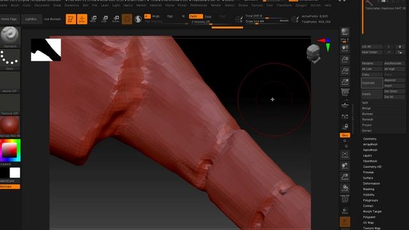Image resolution: width=409 pixels, height=230 pixels.
Task: Click the sculptris symmetry sphere icon
Action: point(138,19)
